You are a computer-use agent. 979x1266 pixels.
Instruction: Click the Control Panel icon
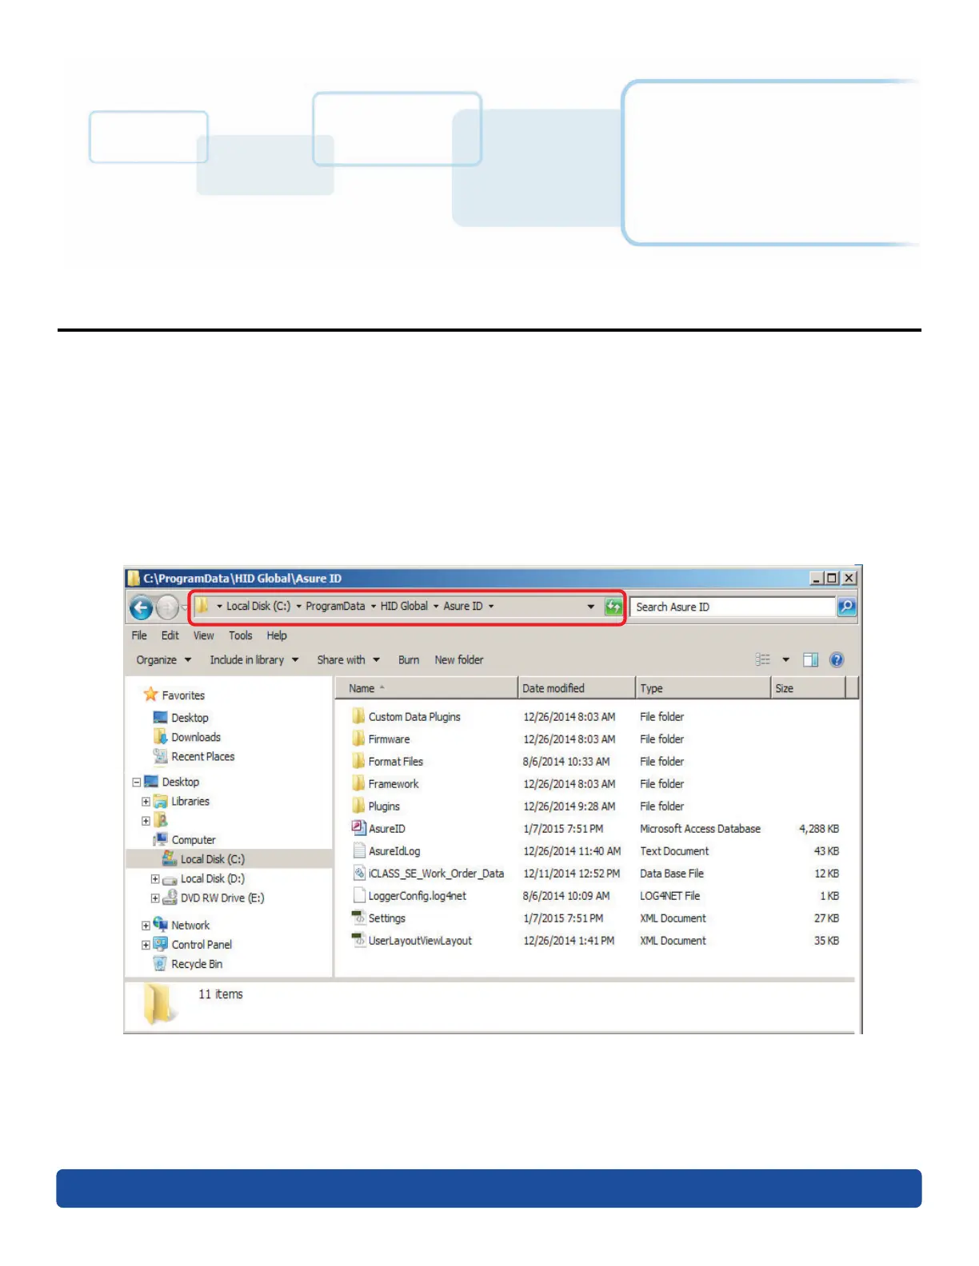(160, 944)
